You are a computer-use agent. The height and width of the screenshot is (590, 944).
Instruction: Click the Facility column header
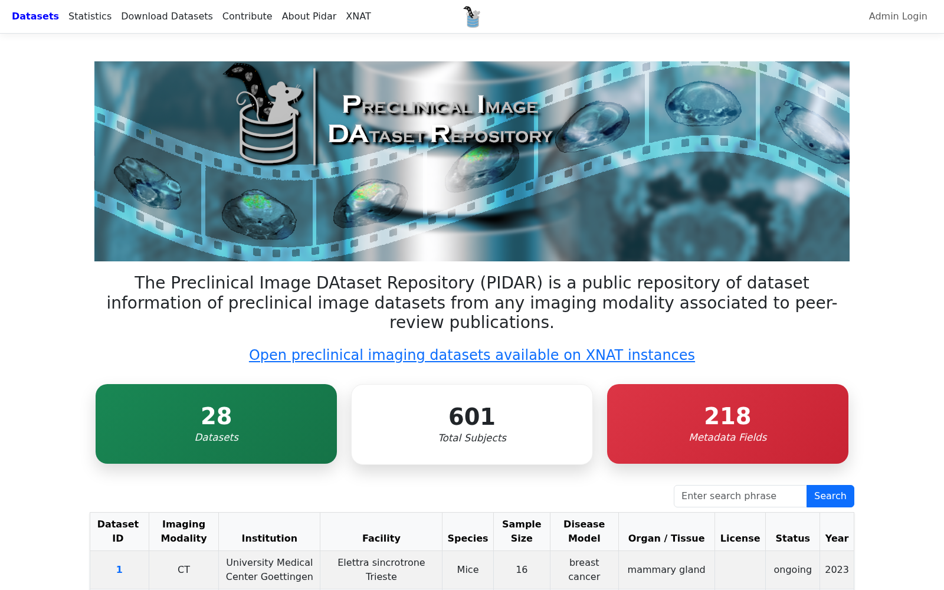coord(381,531)
